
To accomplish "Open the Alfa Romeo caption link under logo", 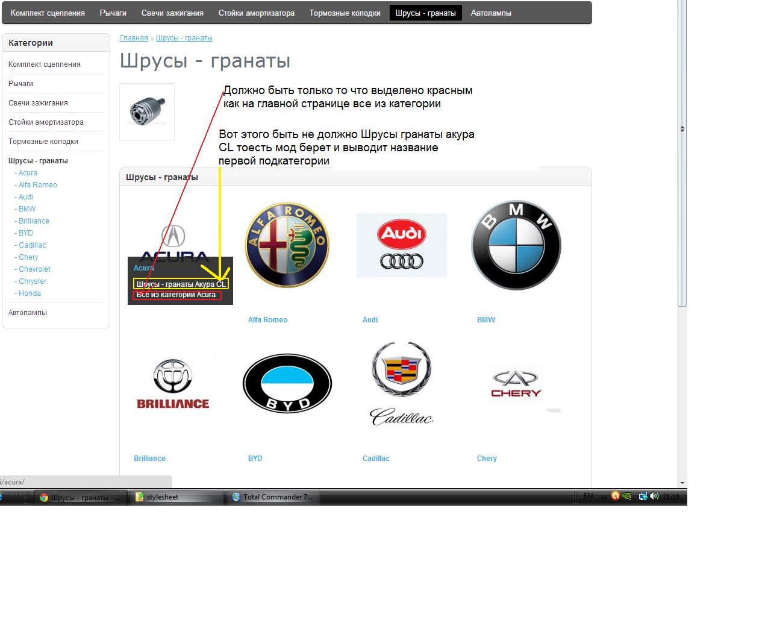I will pos(267,320).
